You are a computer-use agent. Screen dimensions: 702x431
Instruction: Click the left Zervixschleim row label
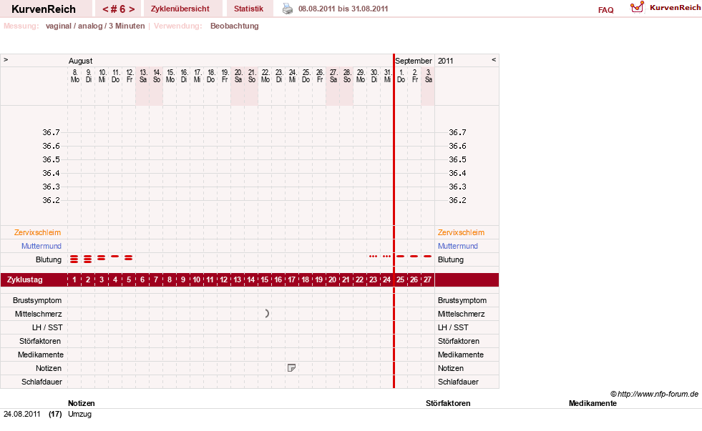click(x=38, y=232)
